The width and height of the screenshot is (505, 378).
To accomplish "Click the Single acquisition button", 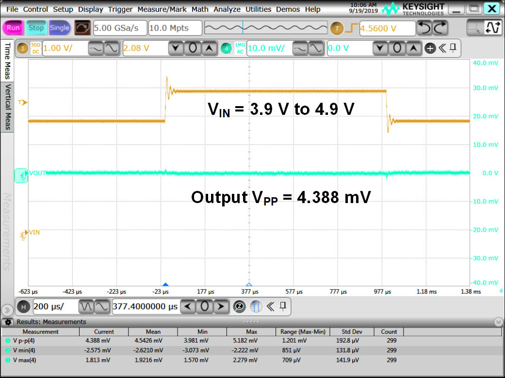I will pos(60,28).
